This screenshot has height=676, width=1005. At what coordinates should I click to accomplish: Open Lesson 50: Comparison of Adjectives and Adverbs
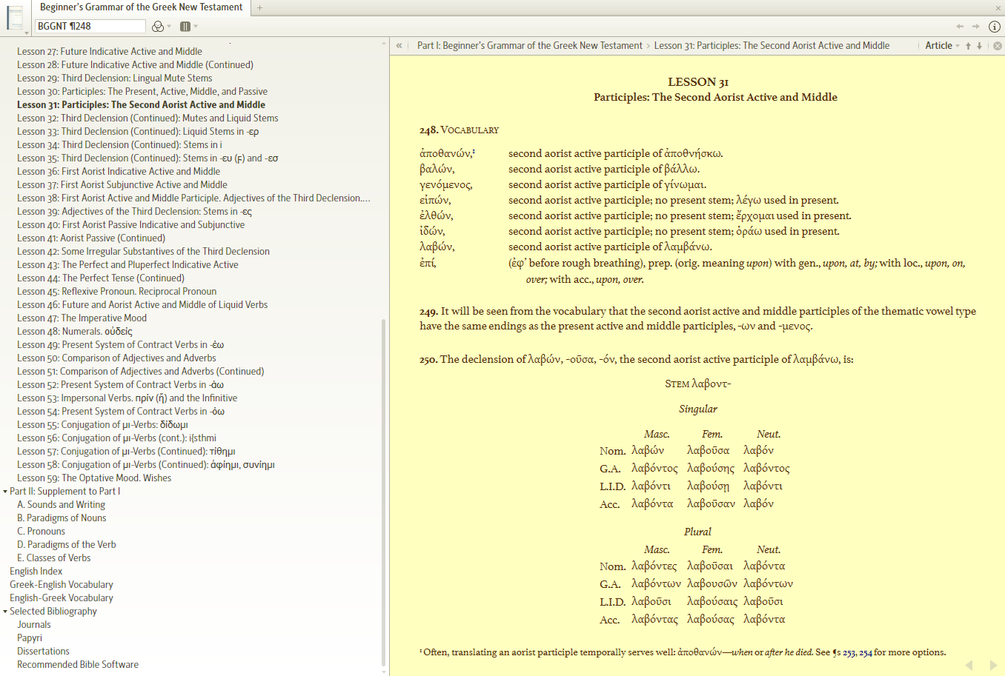117,358
